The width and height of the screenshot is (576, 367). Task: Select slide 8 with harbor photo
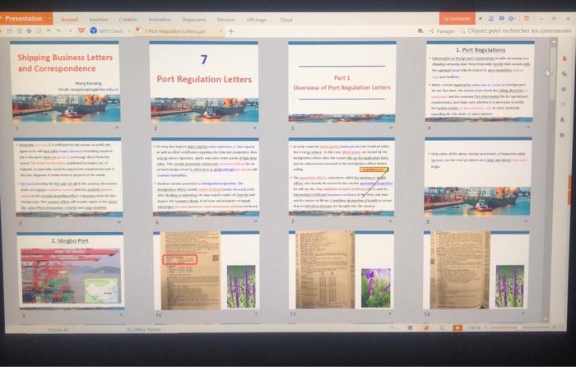coord(478,176)
